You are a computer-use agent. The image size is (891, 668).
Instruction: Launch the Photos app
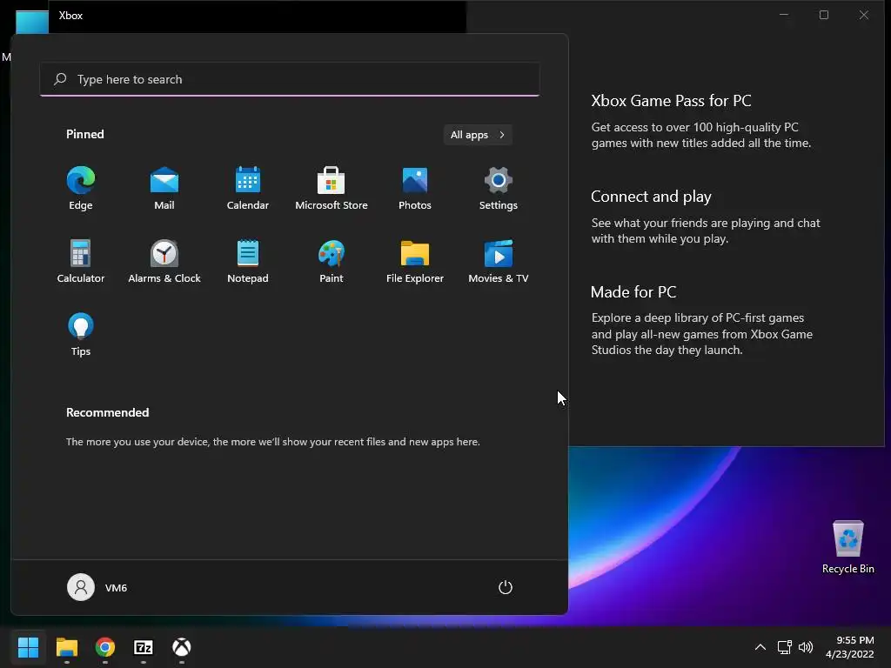click(415, 189)
